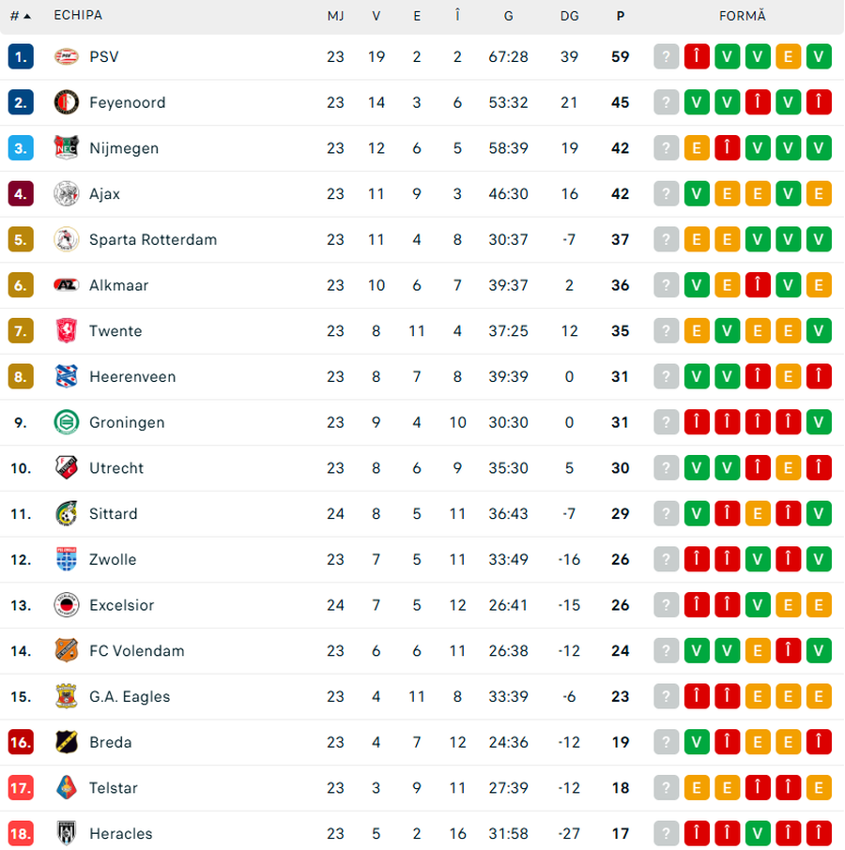Click Breda's first green win badge
The width and height of the screenshot is (845, 850).
(697, 742)
